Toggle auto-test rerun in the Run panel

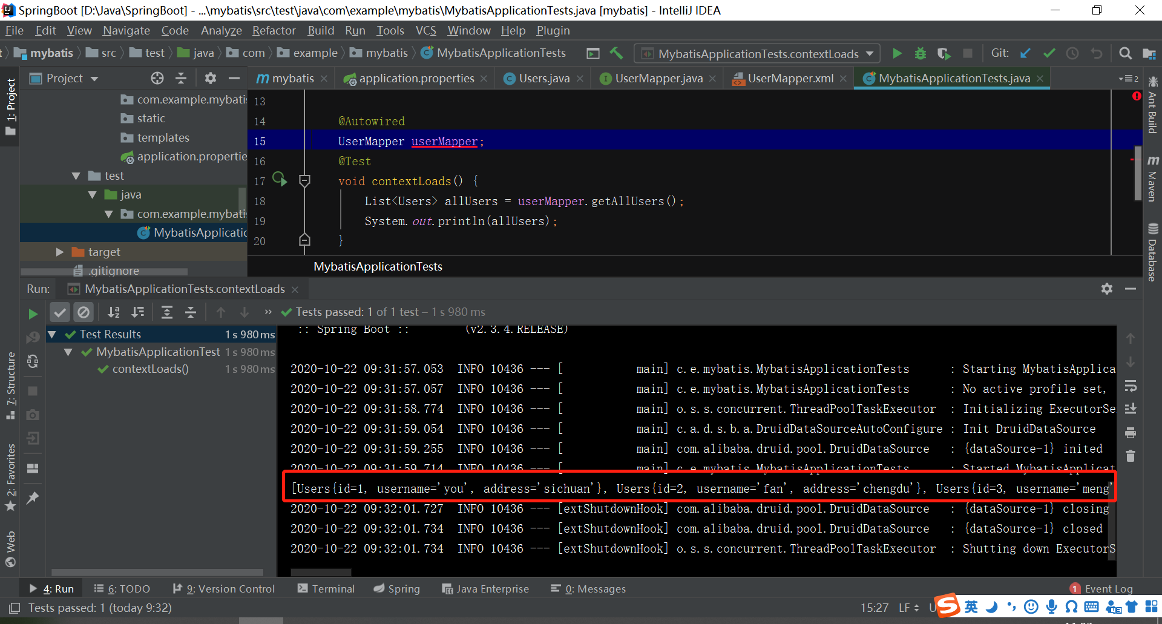tap(33, 361)
